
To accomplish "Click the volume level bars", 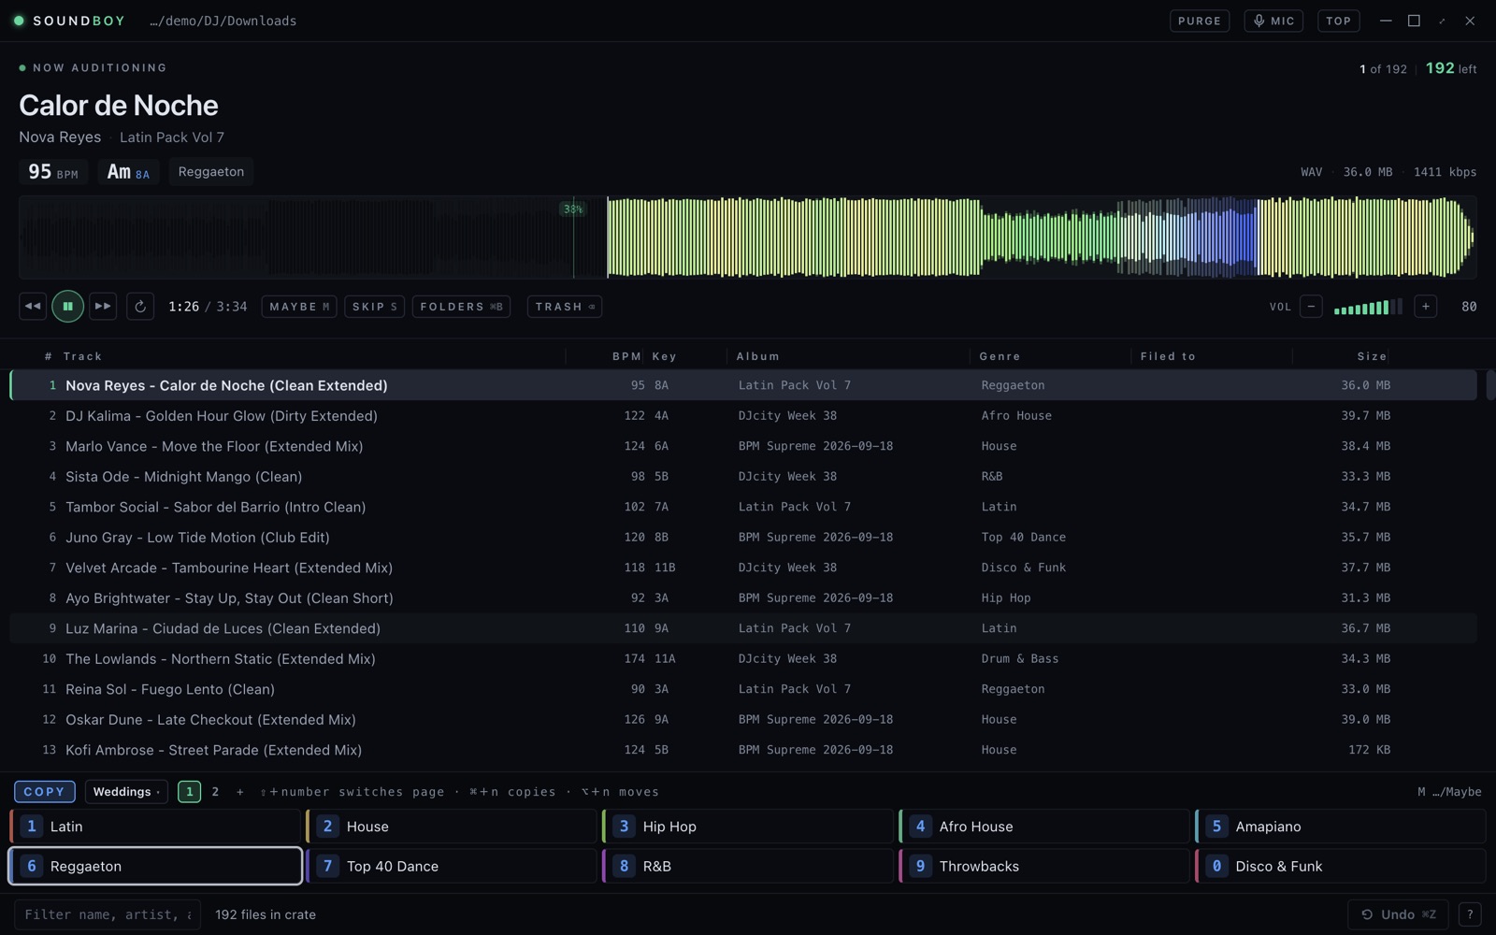I will [1368, 307].
